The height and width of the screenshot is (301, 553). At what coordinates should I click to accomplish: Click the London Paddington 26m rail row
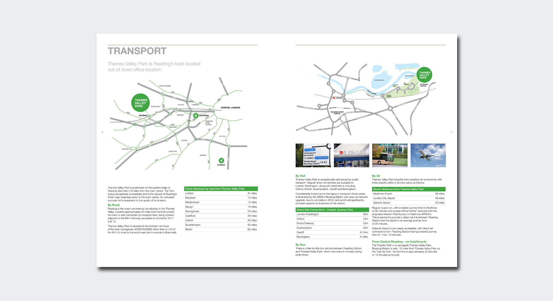[332, 214]
